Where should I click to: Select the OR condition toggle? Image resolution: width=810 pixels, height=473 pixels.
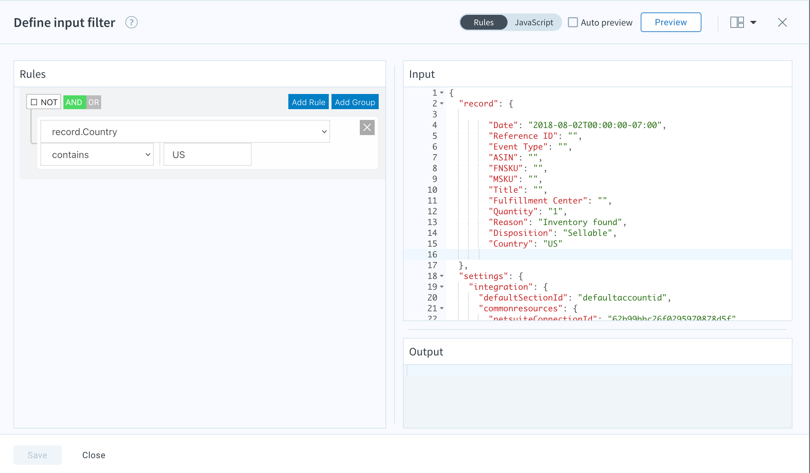tap(94, 102)
